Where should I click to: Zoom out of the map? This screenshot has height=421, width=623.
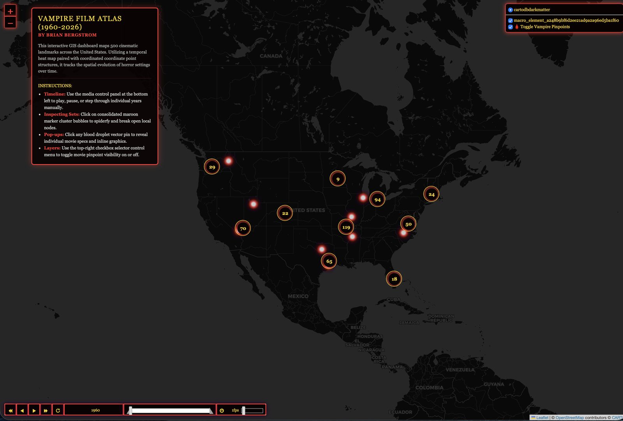[10, 23]
